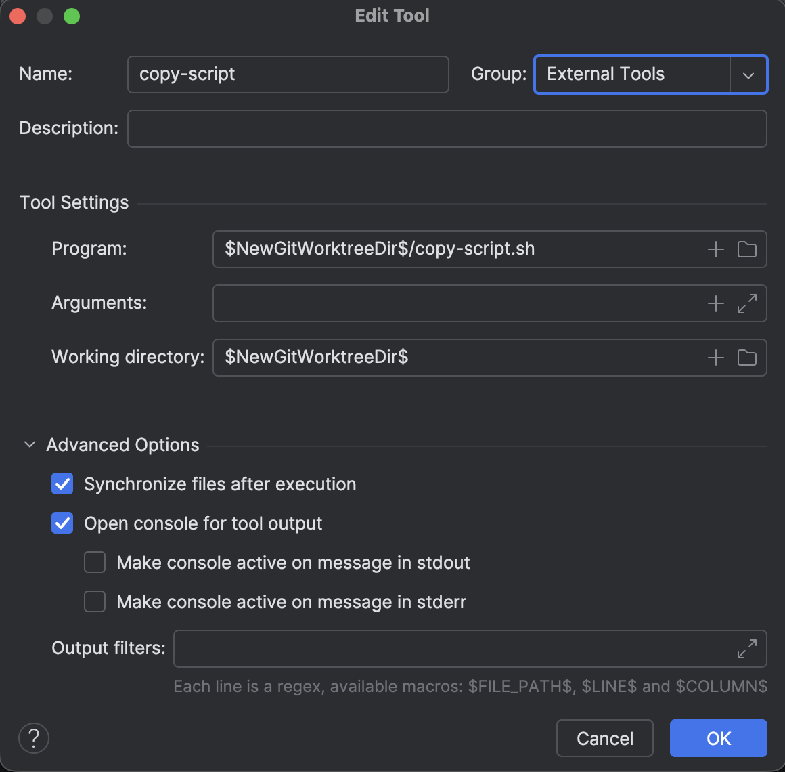The height and width of the screenshot is (772, 785).
Task: Click the help question mark icon
Action: pos(33,738)
